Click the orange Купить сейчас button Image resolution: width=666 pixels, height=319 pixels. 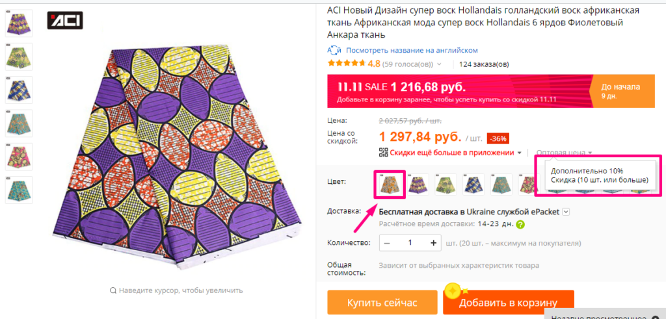click(382, 303)
